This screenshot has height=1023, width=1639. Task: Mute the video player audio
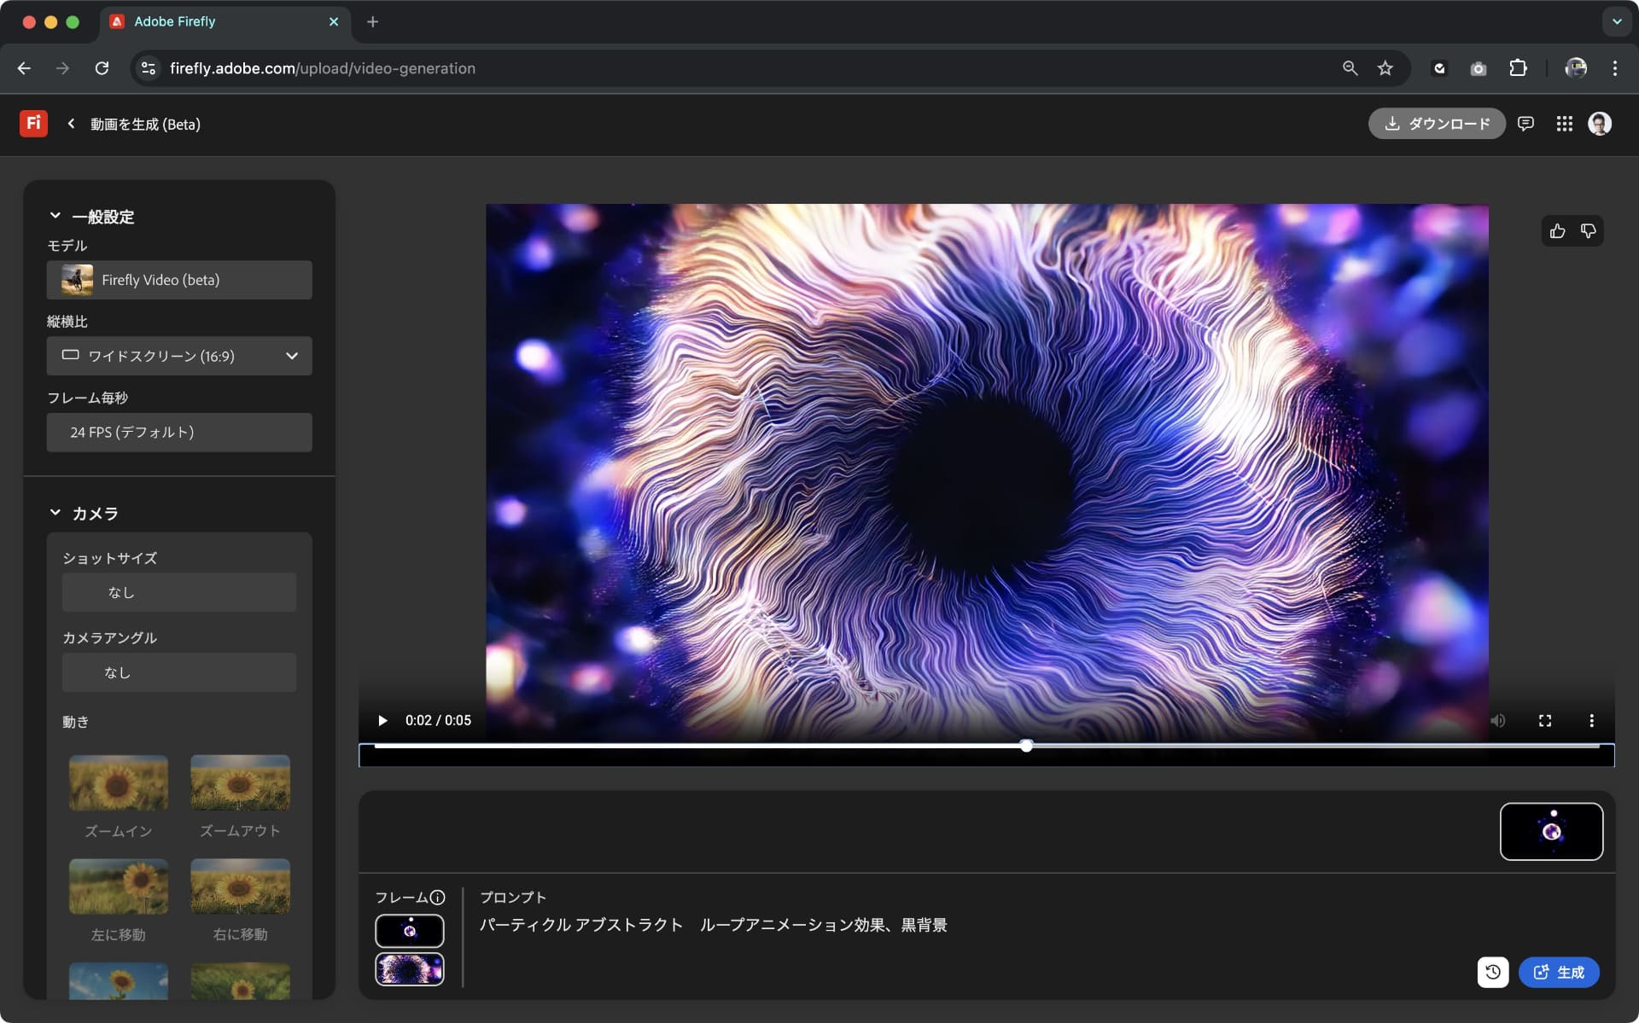[x=1498, y=720]
